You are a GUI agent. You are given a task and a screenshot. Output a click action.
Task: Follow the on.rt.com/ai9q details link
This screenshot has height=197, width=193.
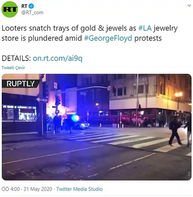click(58, 59)
